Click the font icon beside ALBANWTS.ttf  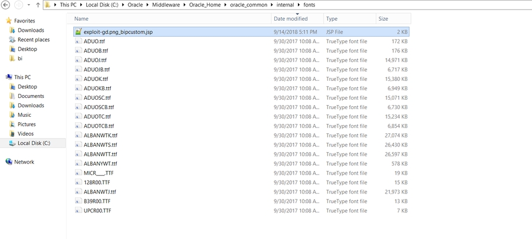pyautogui.click(x=79, y=145)
